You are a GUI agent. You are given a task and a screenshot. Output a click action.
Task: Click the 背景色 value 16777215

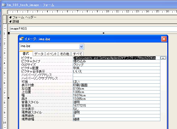click(x=116, y=106)
